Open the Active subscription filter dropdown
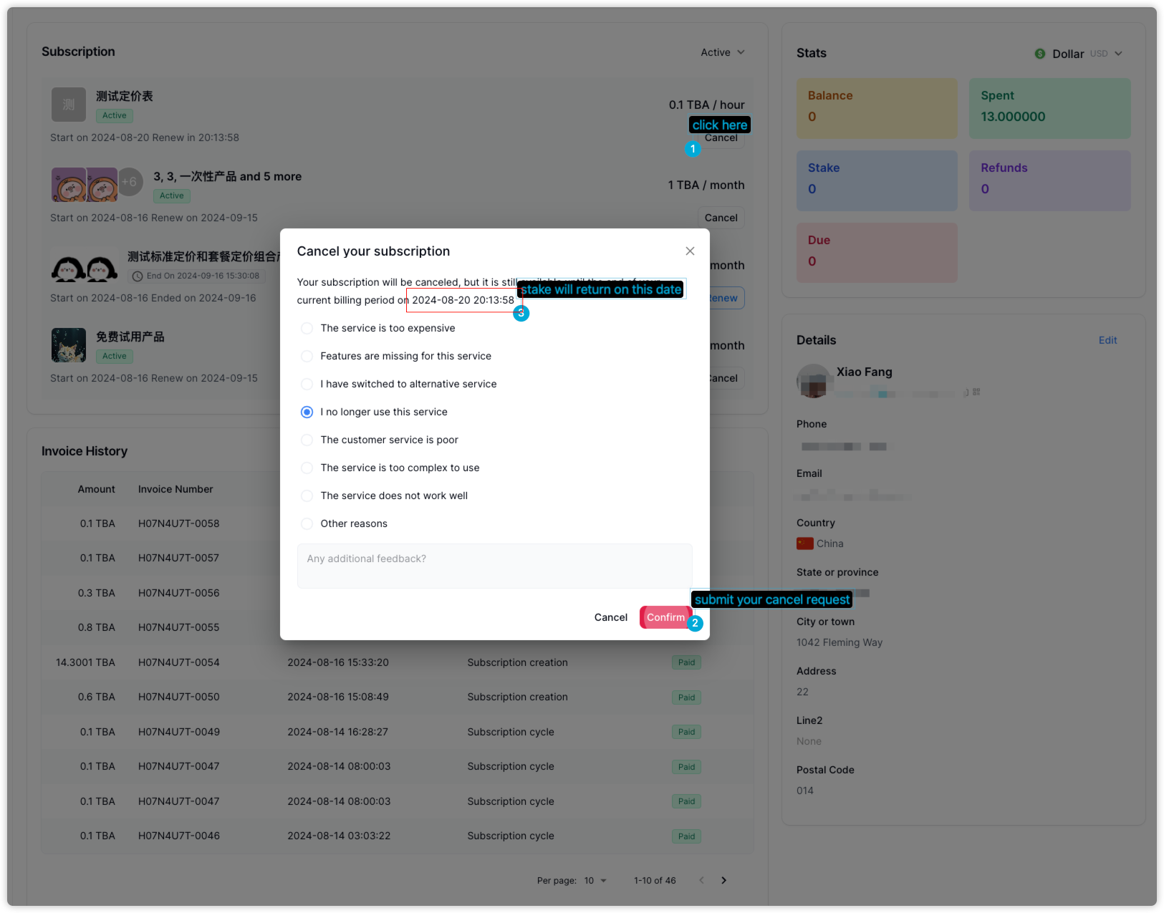The width and height of the screenshot is (1164, 913). pyautogui.click(x=722, y=52)
